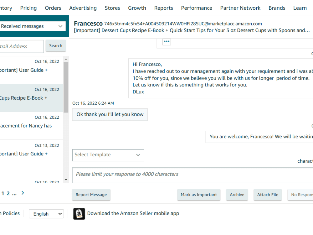313x235 pixels.
Task: Click Download the Amazon Seller mobile app
Action: (x=133, y=213)
